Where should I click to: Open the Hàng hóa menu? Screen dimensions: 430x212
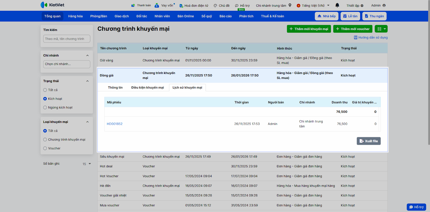coord(75,16)
